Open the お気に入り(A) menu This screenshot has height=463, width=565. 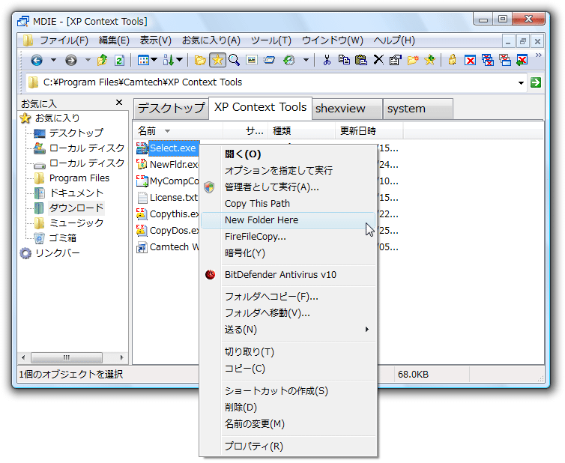coord(211,40)
